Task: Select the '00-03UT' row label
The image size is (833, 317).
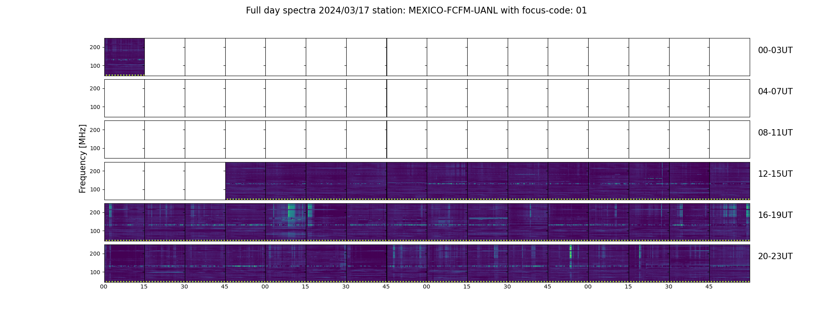Action: tap(775, 50)
